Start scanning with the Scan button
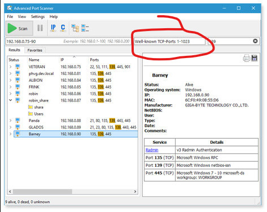 point(19,28)
